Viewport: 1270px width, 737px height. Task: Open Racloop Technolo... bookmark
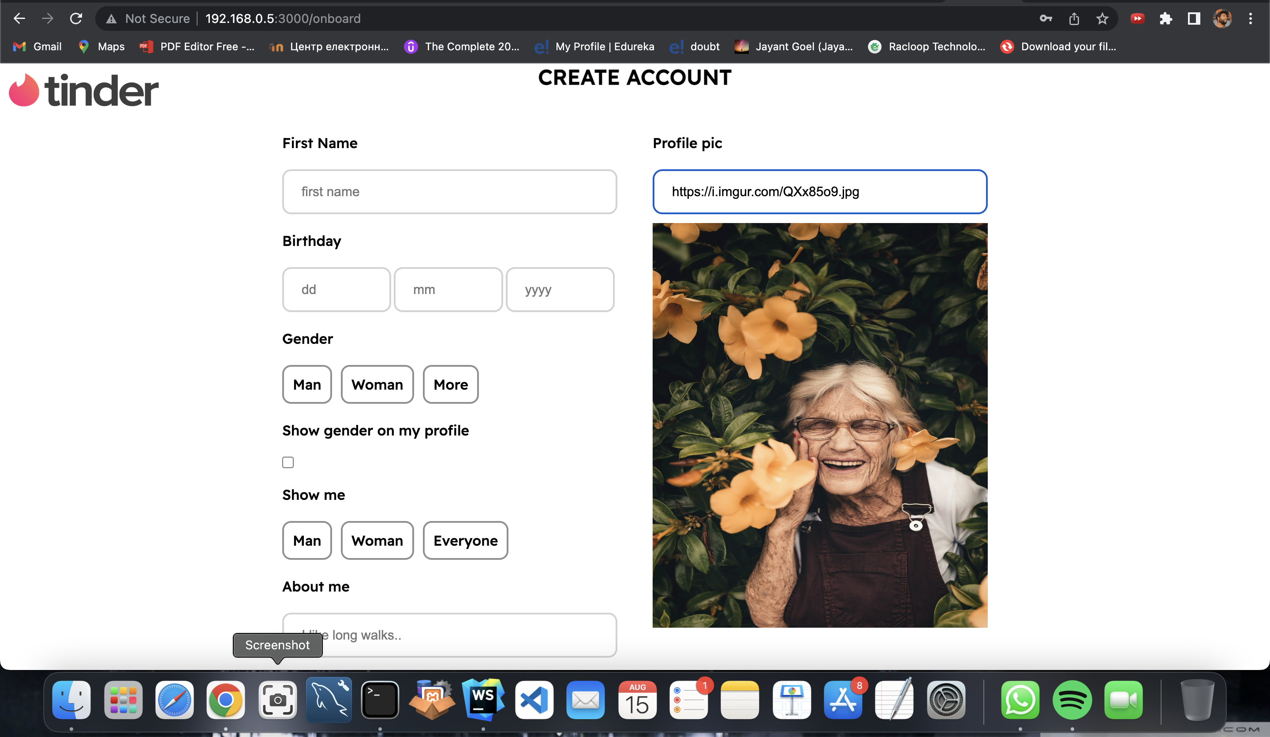click(927, 46)
